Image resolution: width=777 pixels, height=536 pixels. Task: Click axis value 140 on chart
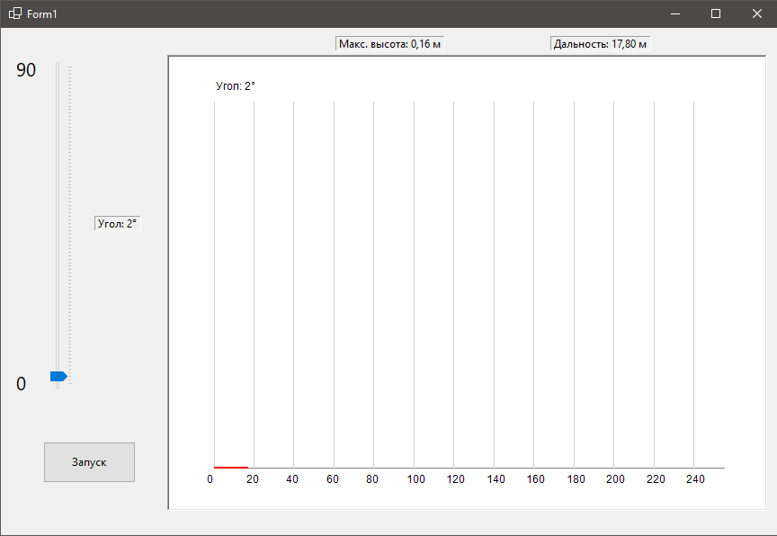pyautogui.click(x=496, y=479)
